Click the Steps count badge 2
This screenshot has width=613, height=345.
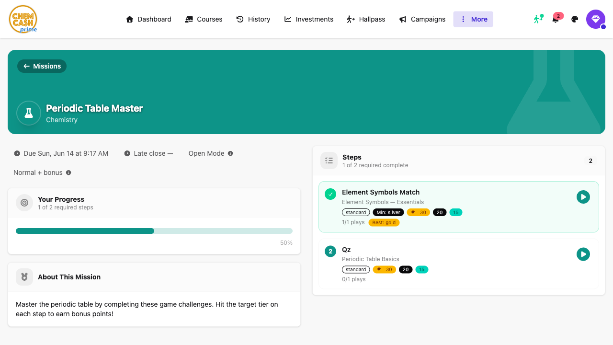590,161
